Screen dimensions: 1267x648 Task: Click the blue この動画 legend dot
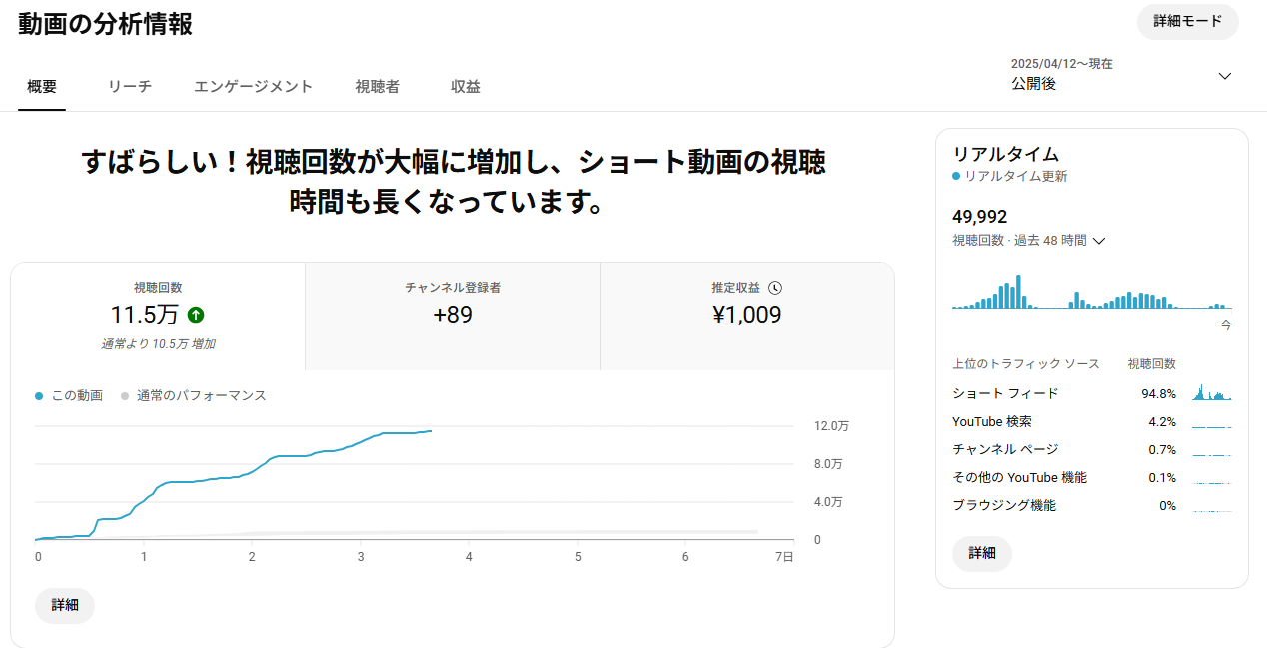[39, 396]
